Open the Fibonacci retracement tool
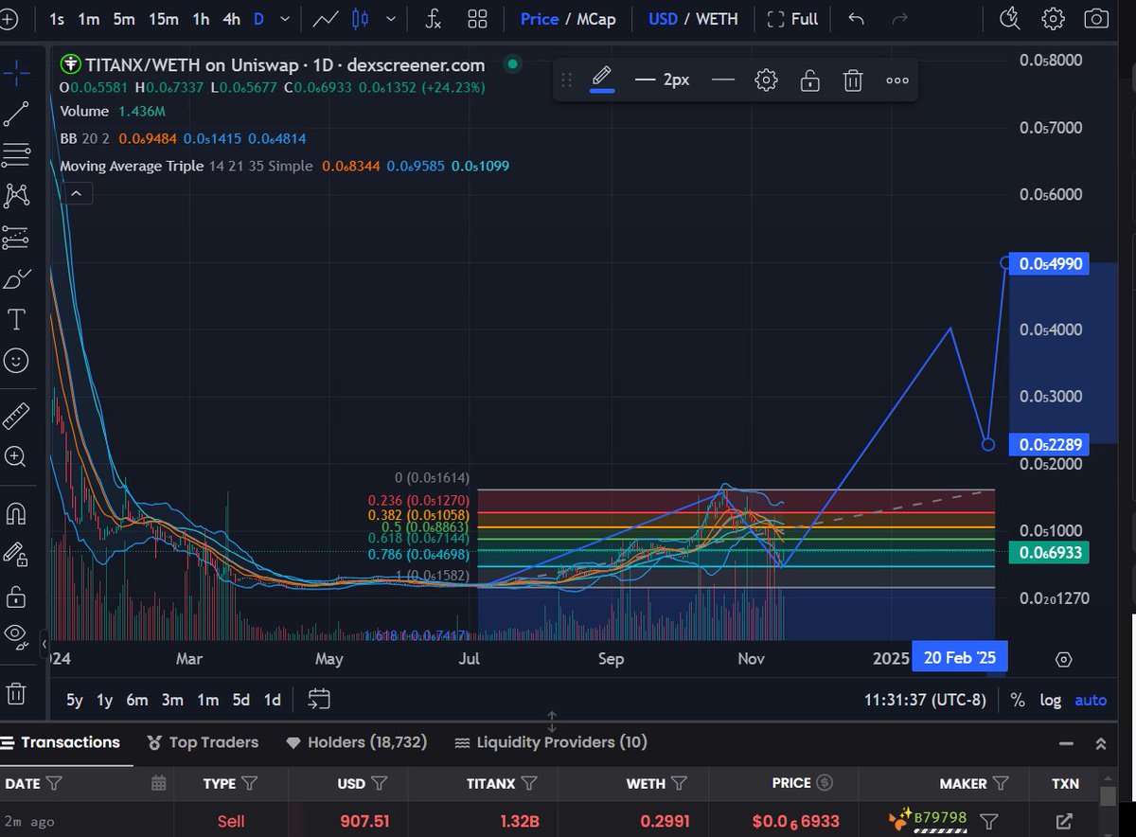This screenshot has height=837, width=1136. click(17, 153)
